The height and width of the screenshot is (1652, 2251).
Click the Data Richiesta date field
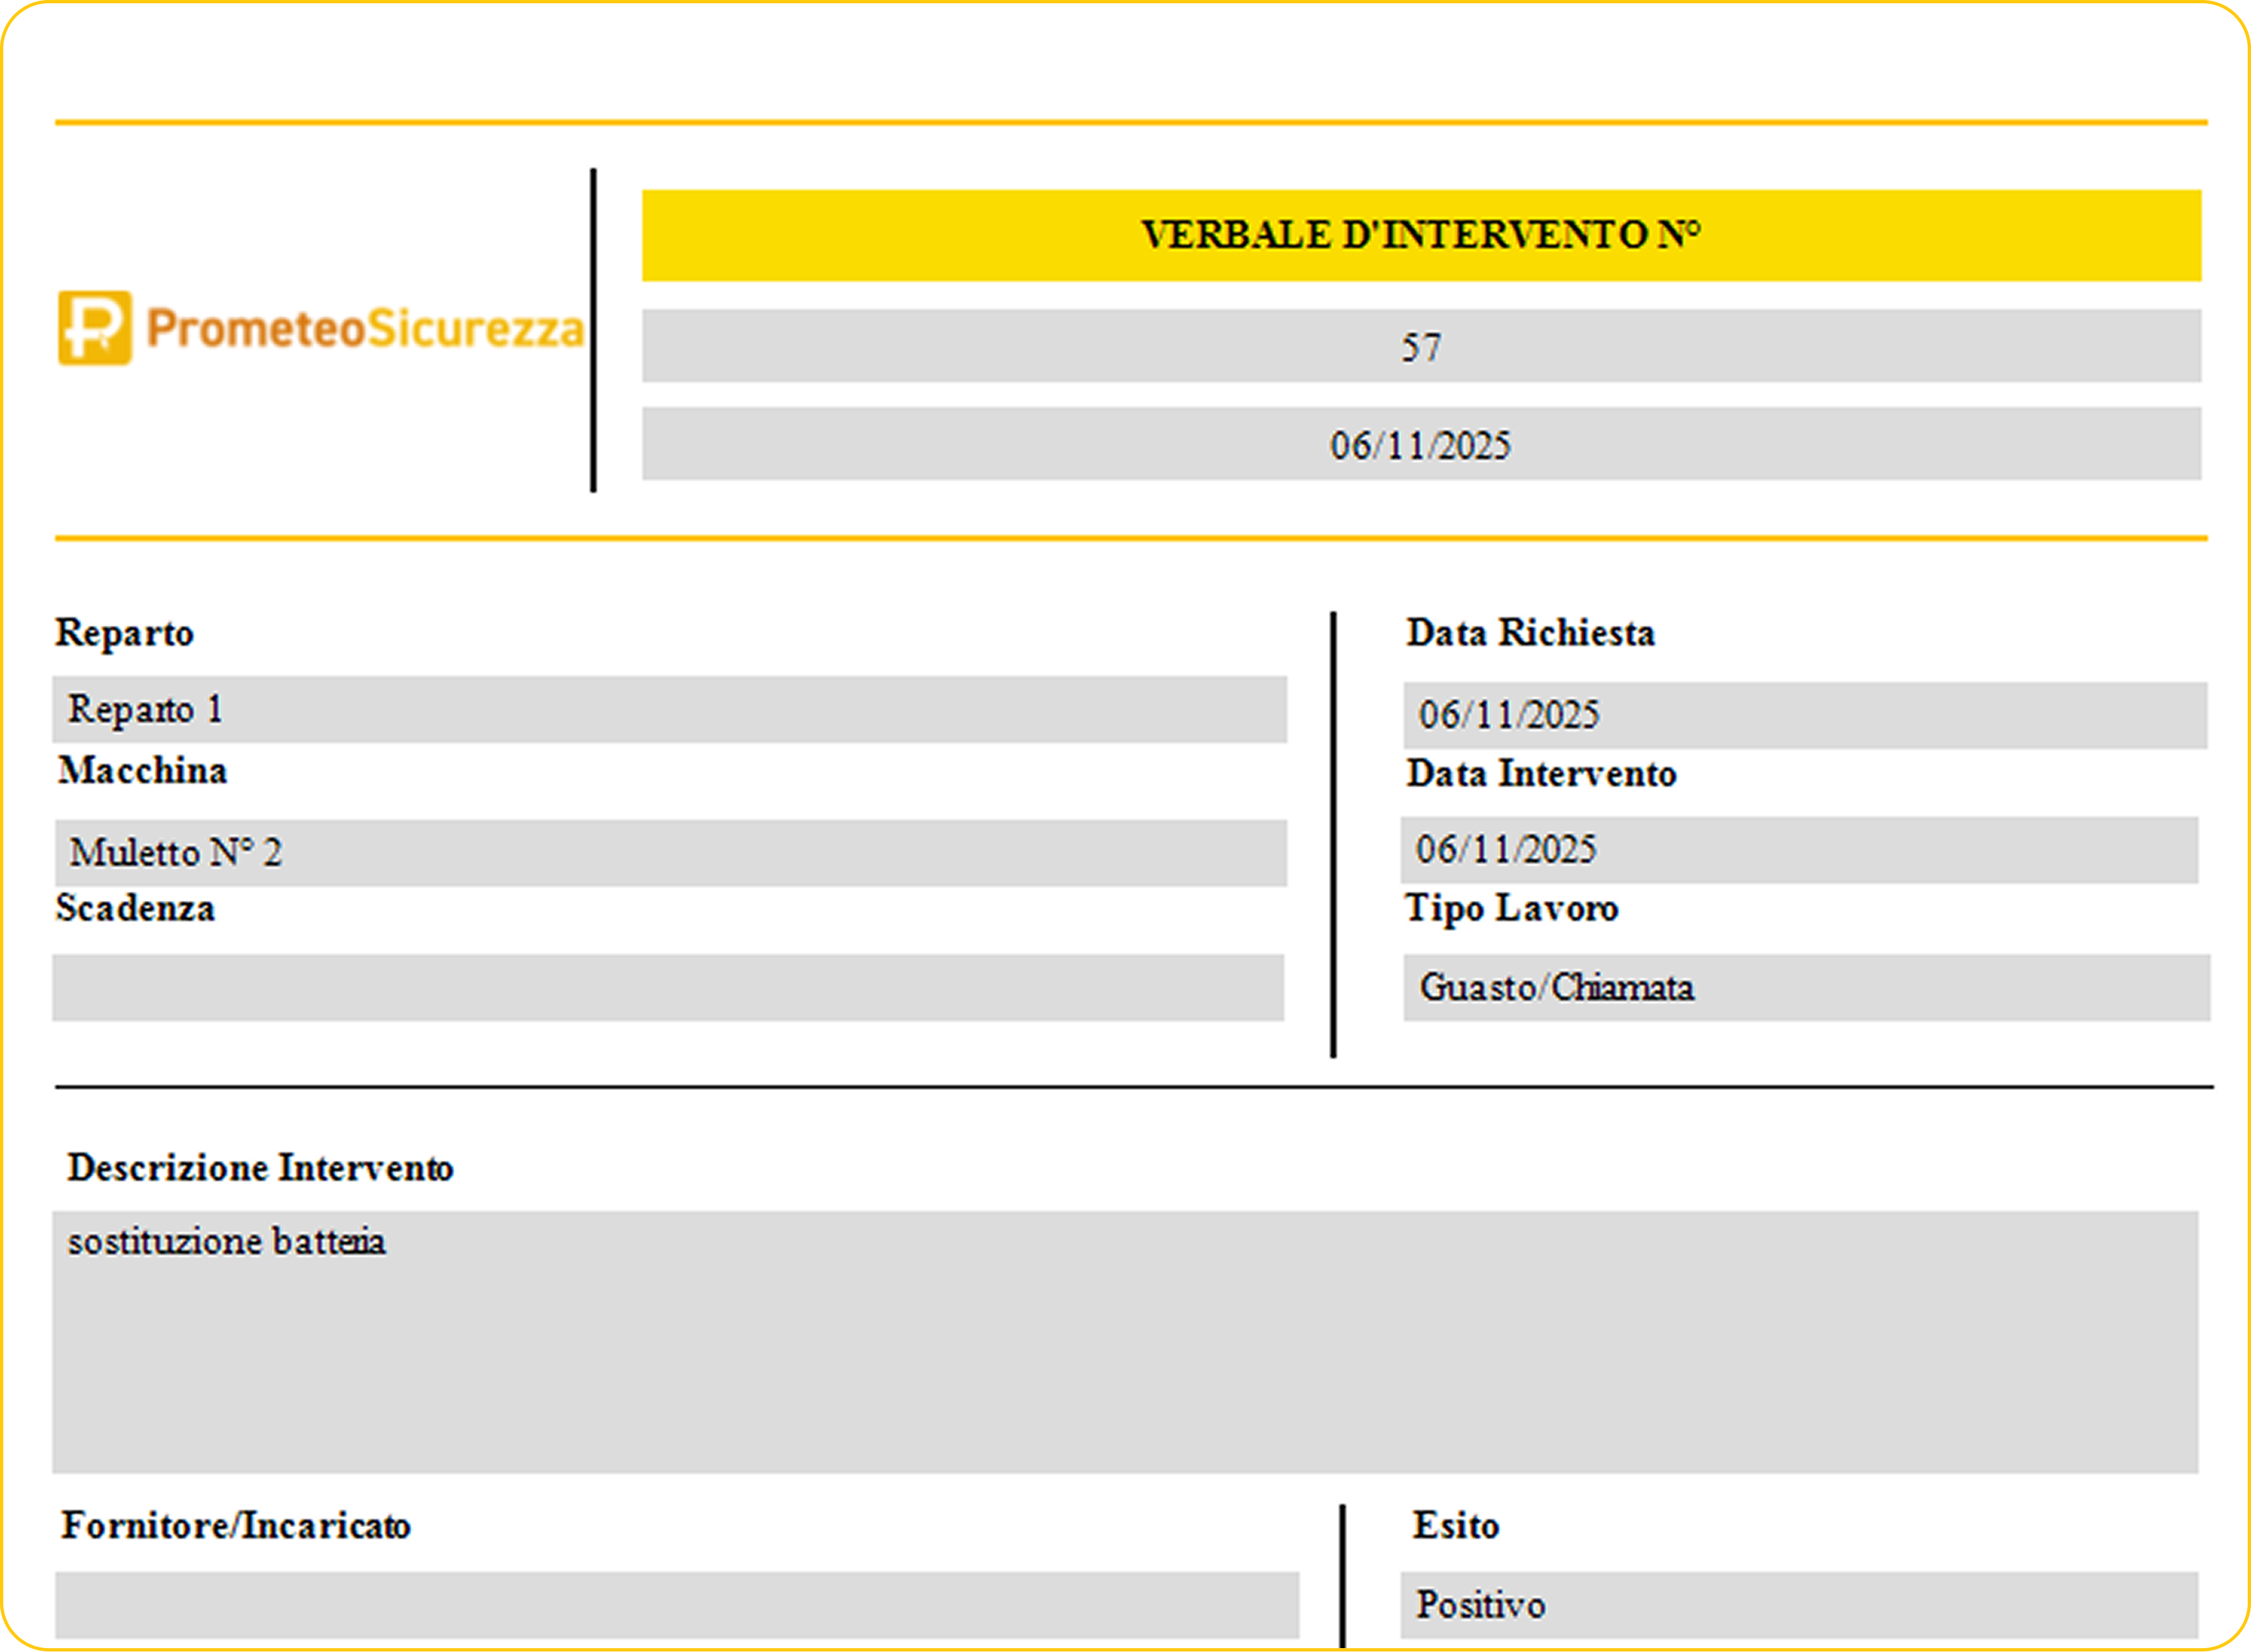[1805, 716]
